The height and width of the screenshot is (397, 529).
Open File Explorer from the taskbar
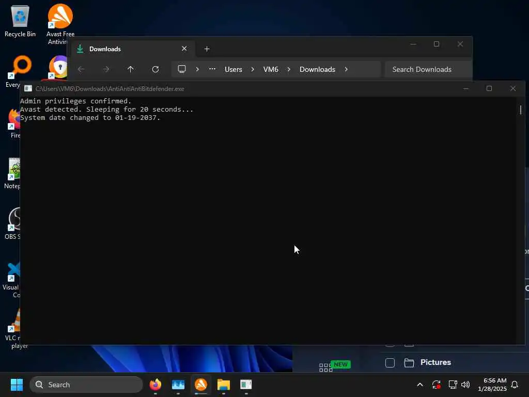pos(223,385)
